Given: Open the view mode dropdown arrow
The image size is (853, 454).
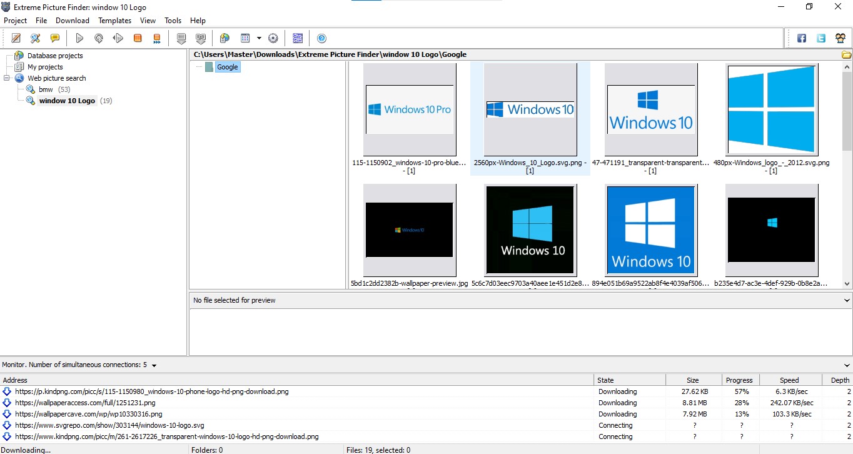Looking at the screenshot, I should click(x=259, y=38).
